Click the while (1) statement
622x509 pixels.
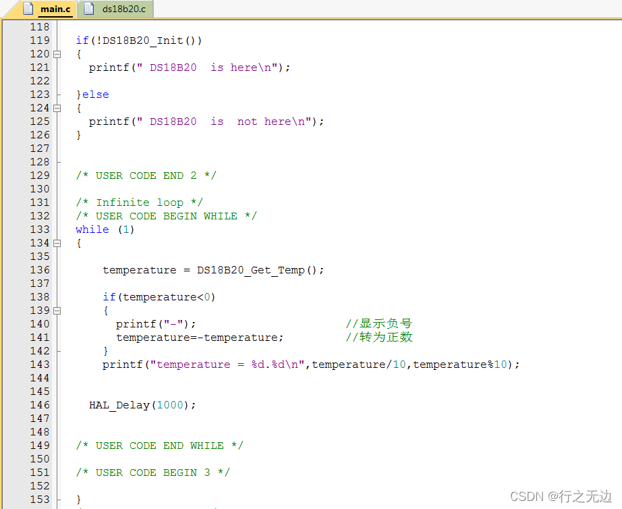pos(105,230)
